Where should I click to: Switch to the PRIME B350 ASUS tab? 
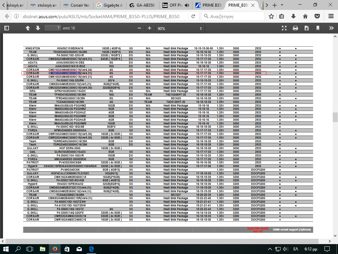209,5
